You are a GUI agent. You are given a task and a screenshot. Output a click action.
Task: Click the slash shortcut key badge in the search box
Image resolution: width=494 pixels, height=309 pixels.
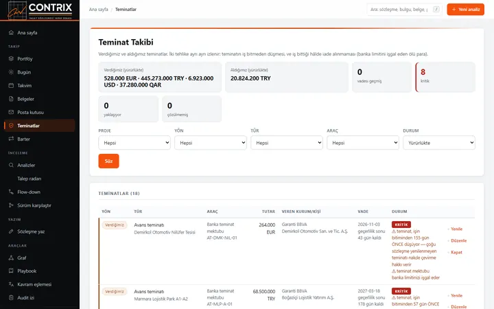[436, 10]
